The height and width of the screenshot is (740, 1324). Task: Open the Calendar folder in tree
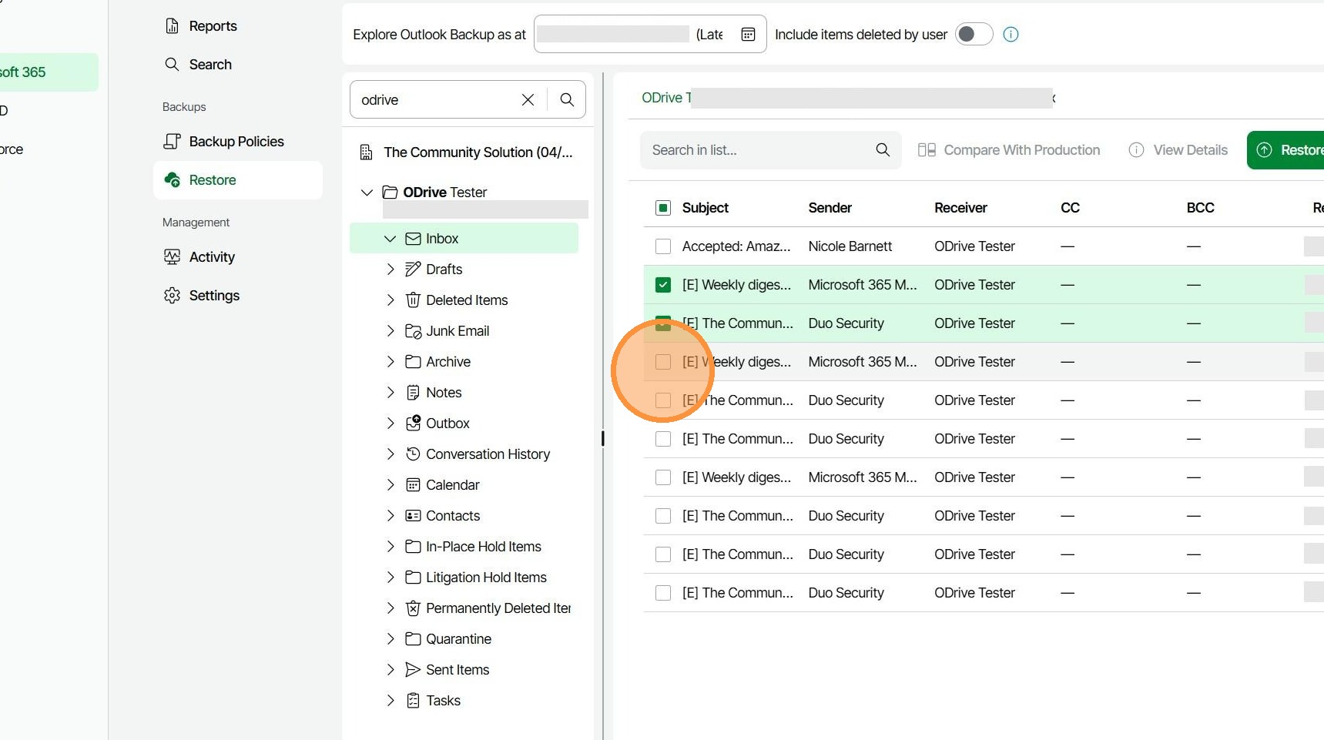452,485
